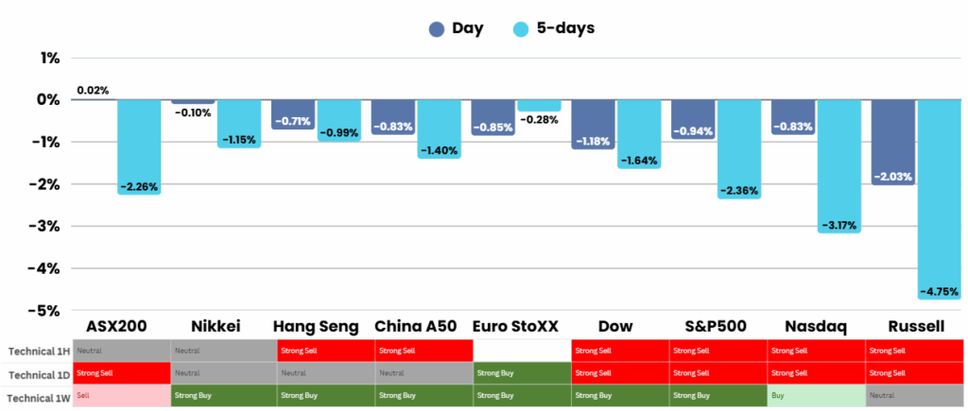Click the light blue 5-days legend dot
This screenshot has height=411, width=968.
pos(522,28)
